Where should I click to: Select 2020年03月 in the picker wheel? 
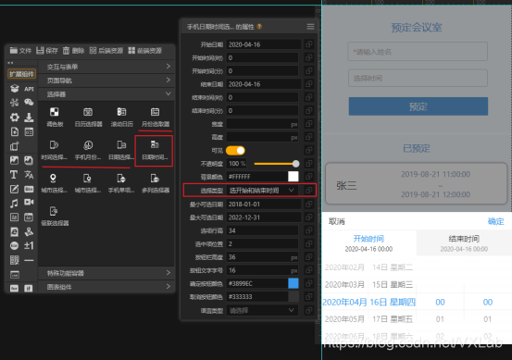(344, 285)
